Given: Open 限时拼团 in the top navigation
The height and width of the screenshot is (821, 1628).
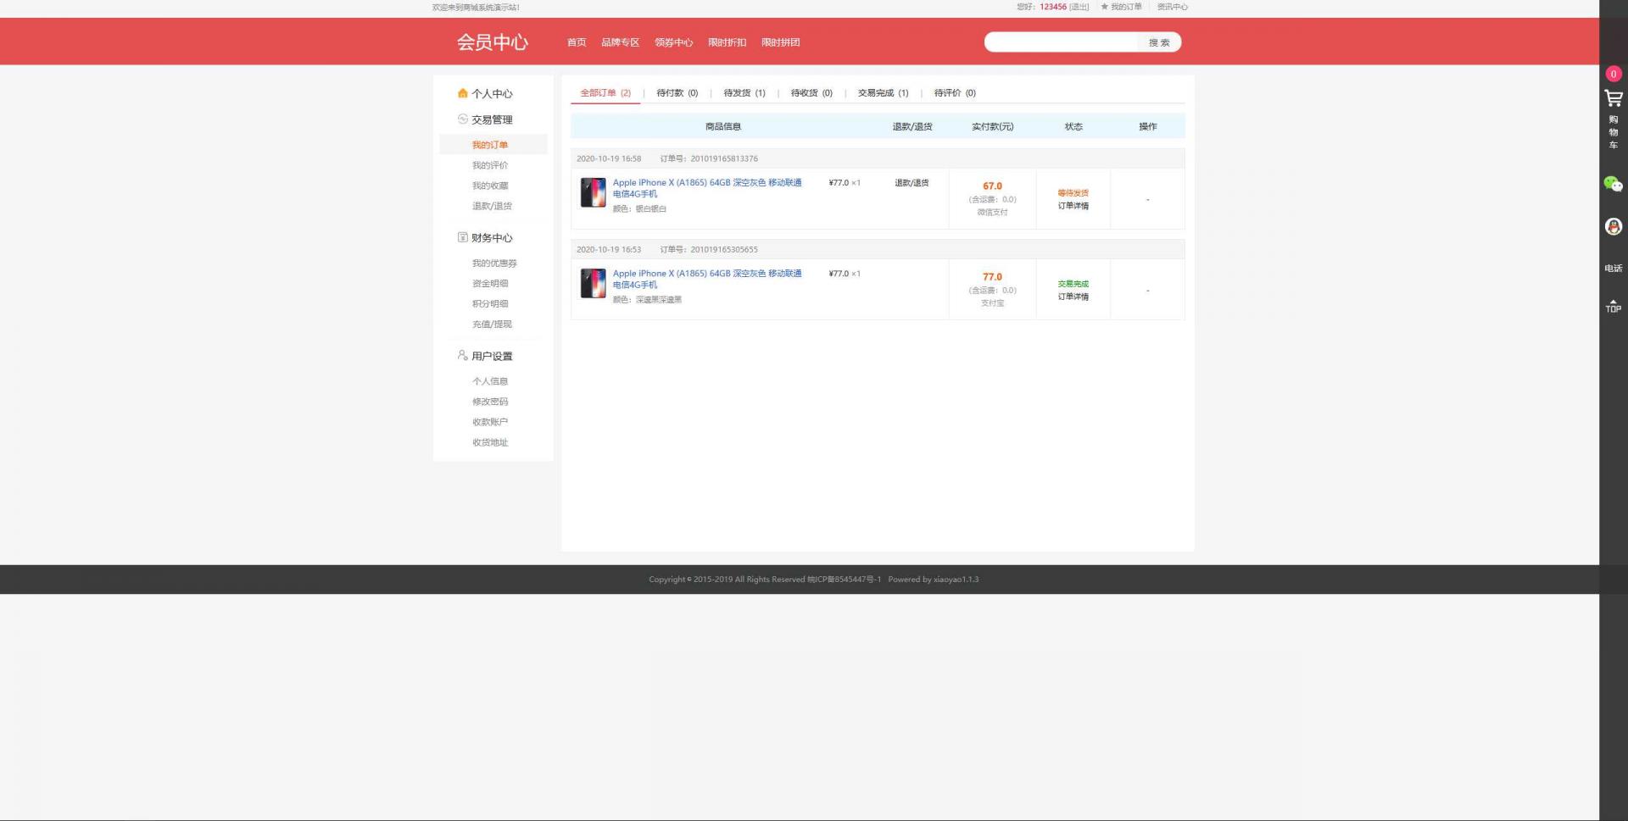Looking at the screenshot, I should click(780, 42).
